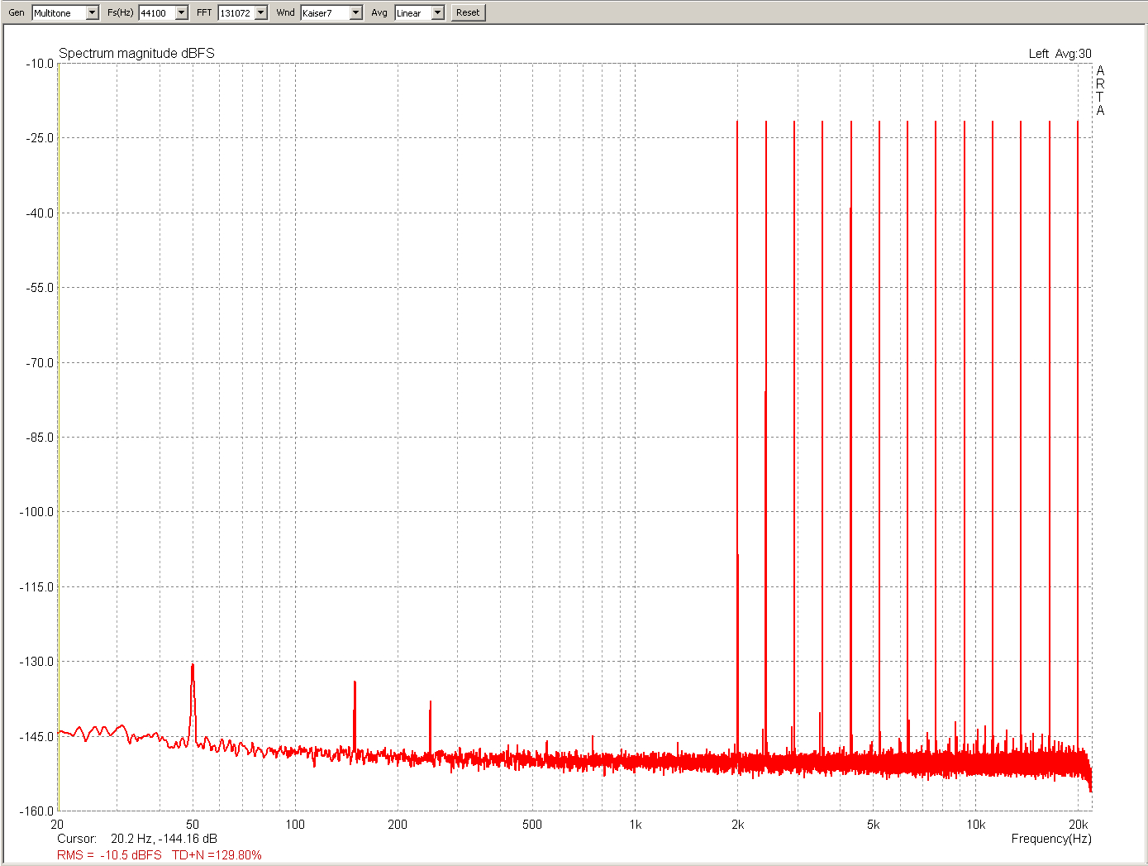Click the 2k x-axis label
The image size is (1148, 866).
tap(738, 825)
